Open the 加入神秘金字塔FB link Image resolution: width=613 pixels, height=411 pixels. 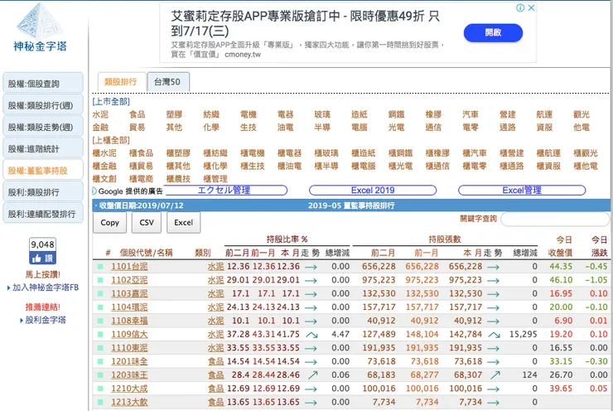pyautogui.click(x=46, y=288)
